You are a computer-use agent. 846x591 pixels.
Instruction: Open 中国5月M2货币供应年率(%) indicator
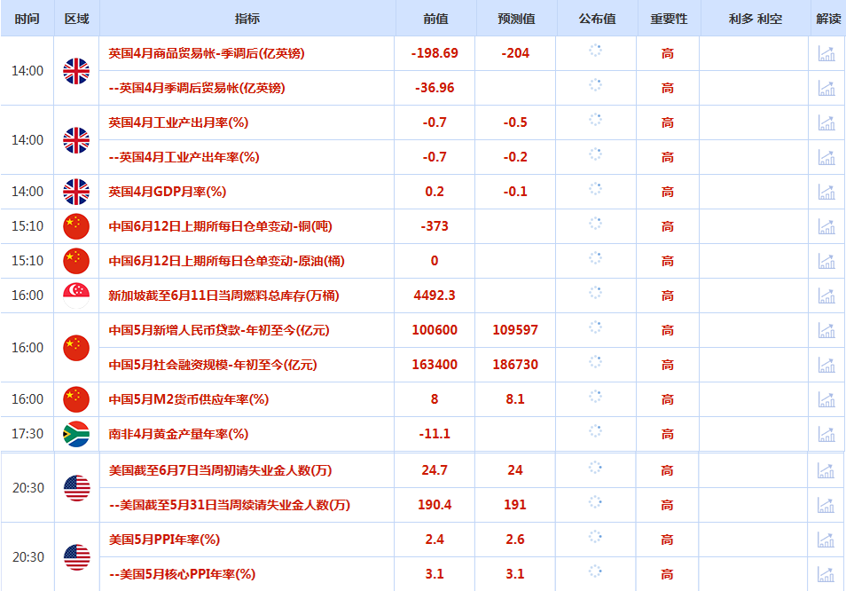point(188,398)
